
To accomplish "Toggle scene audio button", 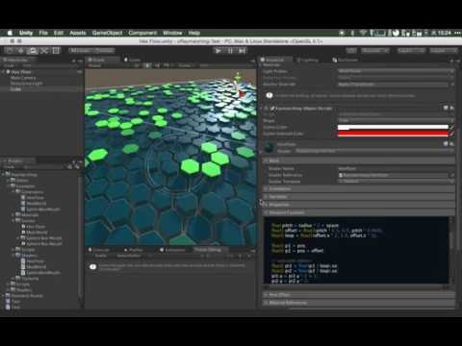I will [x=157, y=65].
